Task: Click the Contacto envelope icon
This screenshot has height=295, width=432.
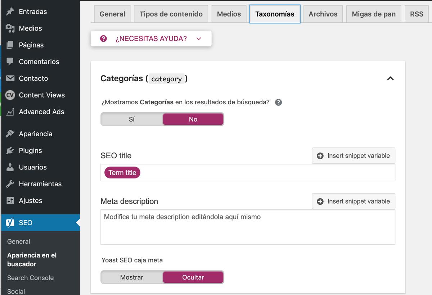Action: [10, 78]
